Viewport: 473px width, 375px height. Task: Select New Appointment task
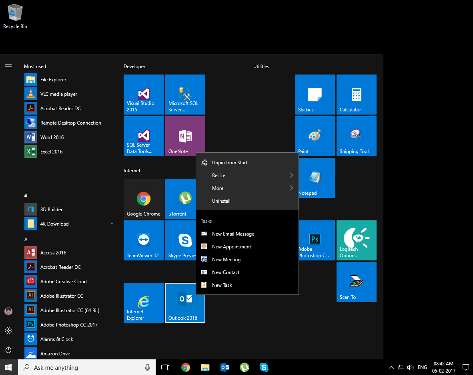247,247
